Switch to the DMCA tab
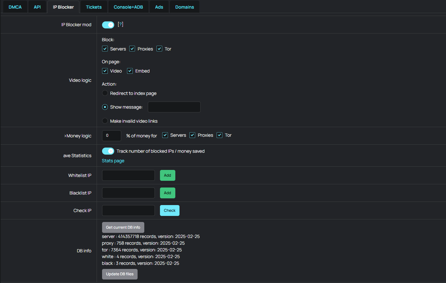 click(15, 7)
